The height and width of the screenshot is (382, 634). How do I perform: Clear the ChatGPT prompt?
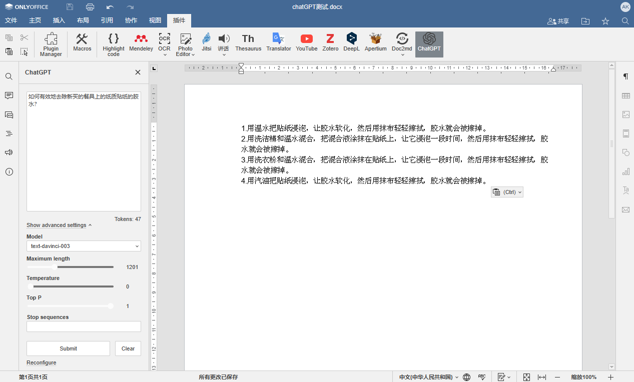point(128,348)
